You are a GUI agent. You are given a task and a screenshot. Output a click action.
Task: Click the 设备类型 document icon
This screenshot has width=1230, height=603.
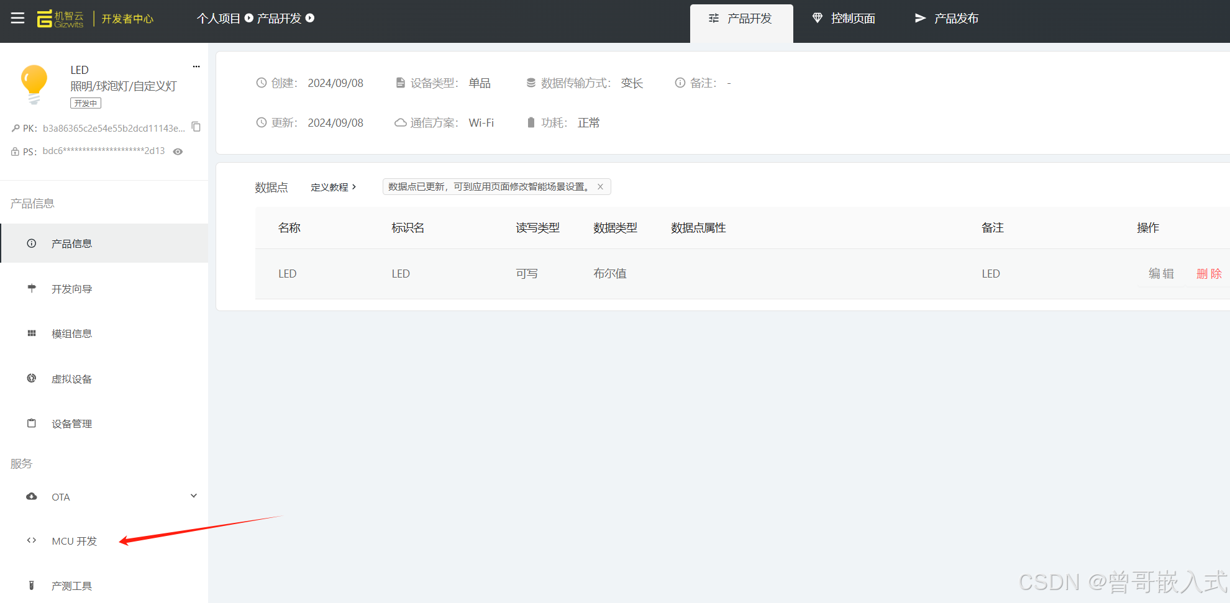pos(401,83)
